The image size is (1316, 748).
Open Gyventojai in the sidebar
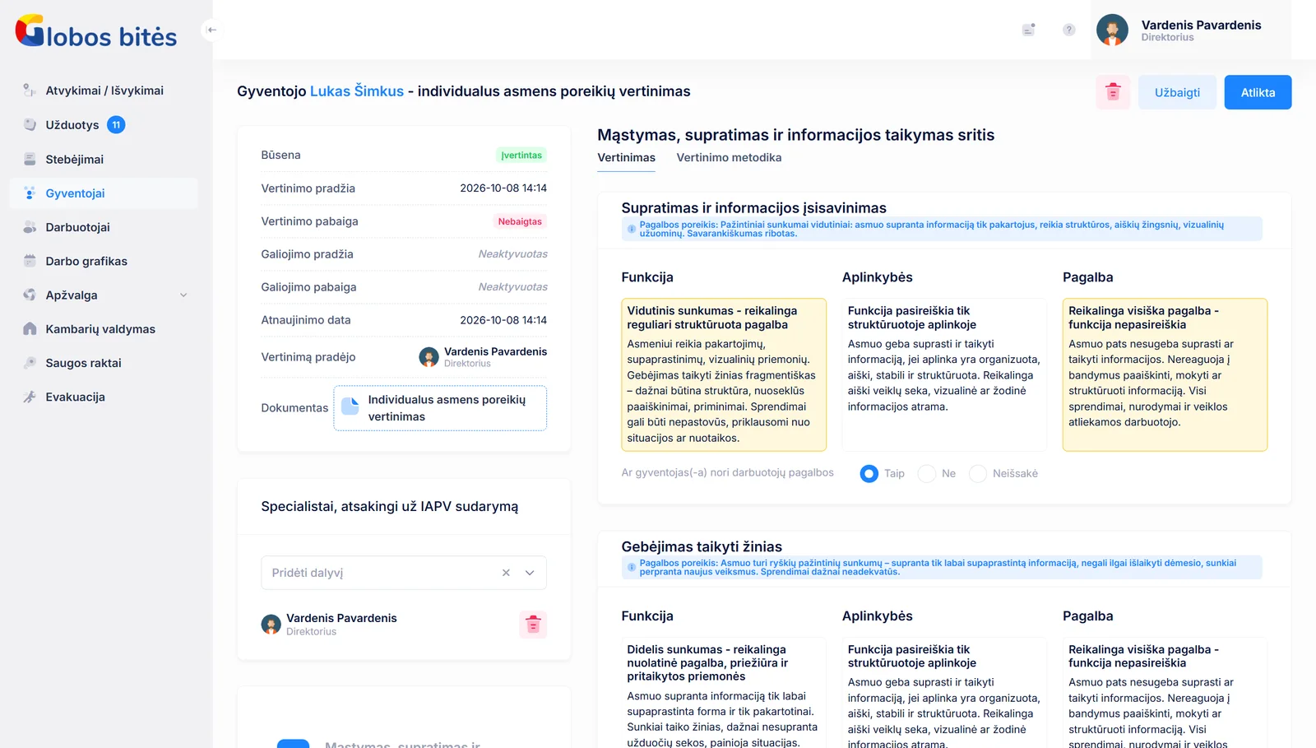click(104, 193)
